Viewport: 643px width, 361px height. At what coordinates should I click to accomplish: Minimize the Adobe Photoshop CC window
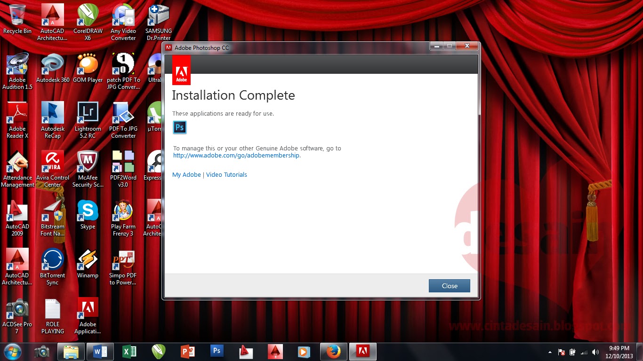(437, 46)
